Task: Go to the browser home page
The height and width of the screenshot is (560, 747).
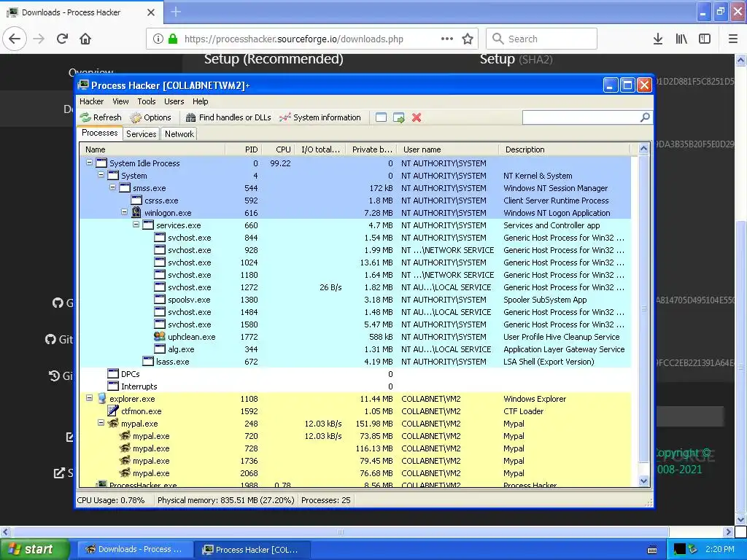Action: 85,39
